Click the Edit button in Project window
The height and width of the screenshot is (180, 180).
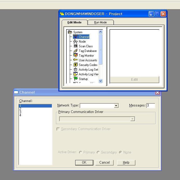[134, 79]
